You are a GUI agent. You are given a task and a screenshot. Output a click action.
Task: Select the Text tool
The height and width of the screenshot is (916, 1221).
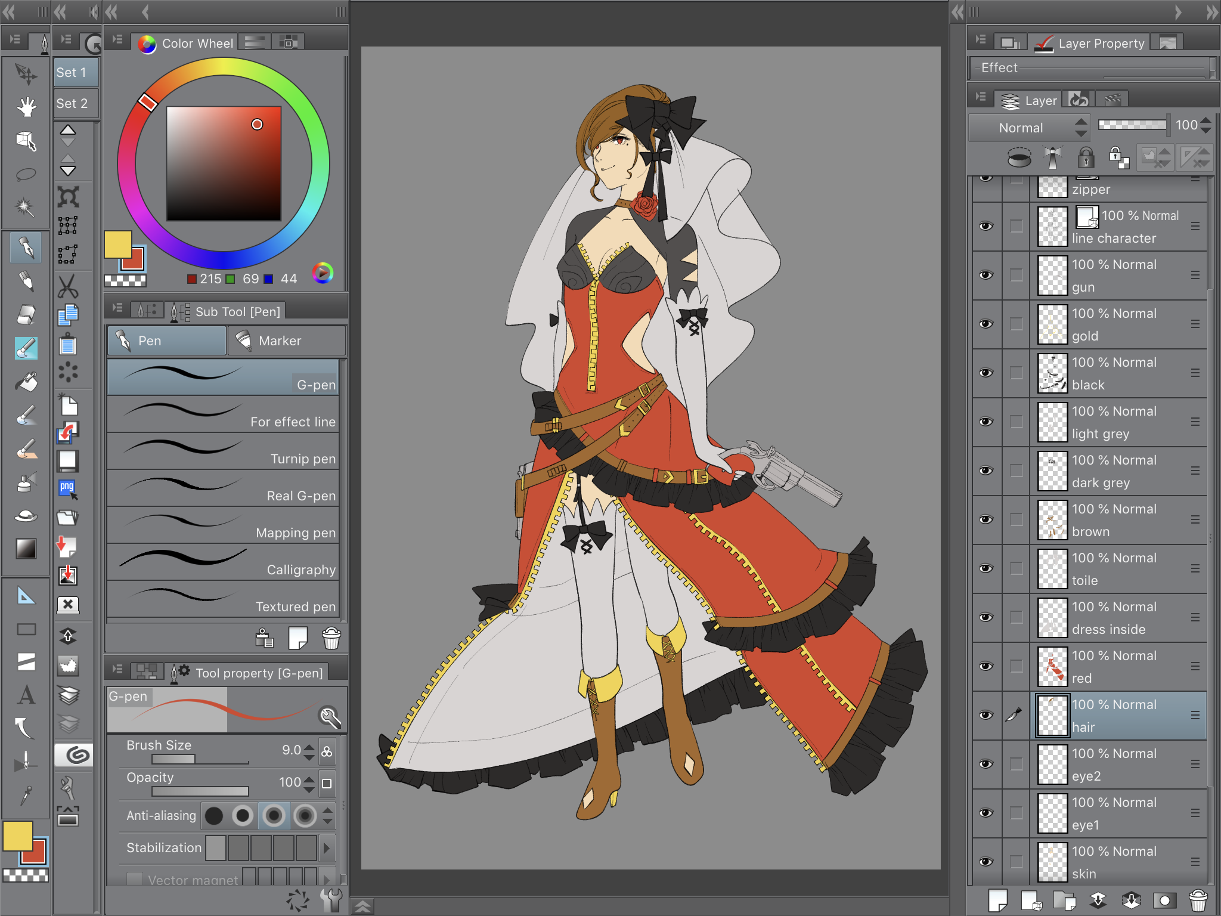pos(26,695)
